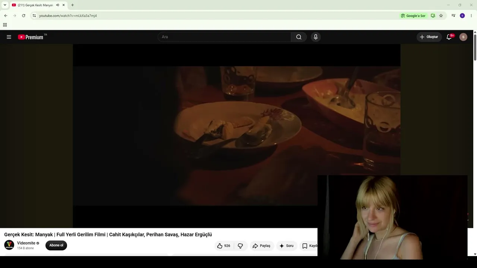Click the browser address bar URL
477x268 pixels.
coord(68,16)
